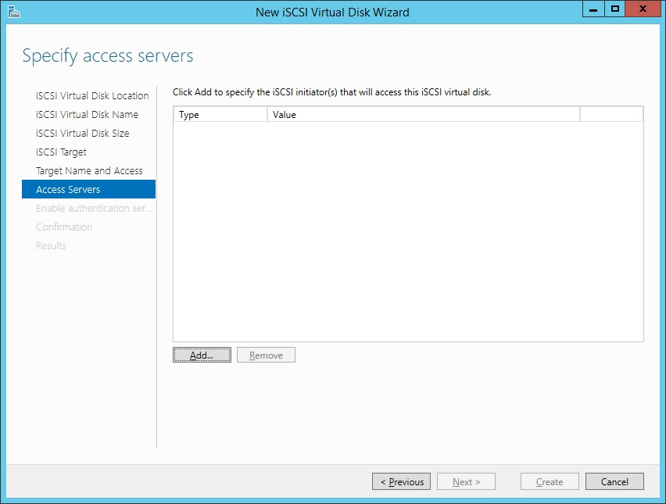Click the wizard icon in the title bar
The height and width of the screenshot is (504, 666).
(13, 12)
